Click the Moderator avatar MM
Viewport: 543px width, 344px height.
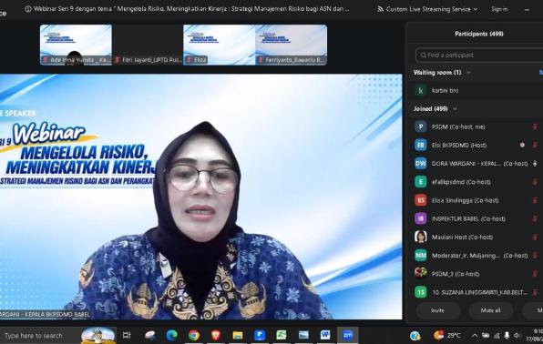[x=421, y=256]
